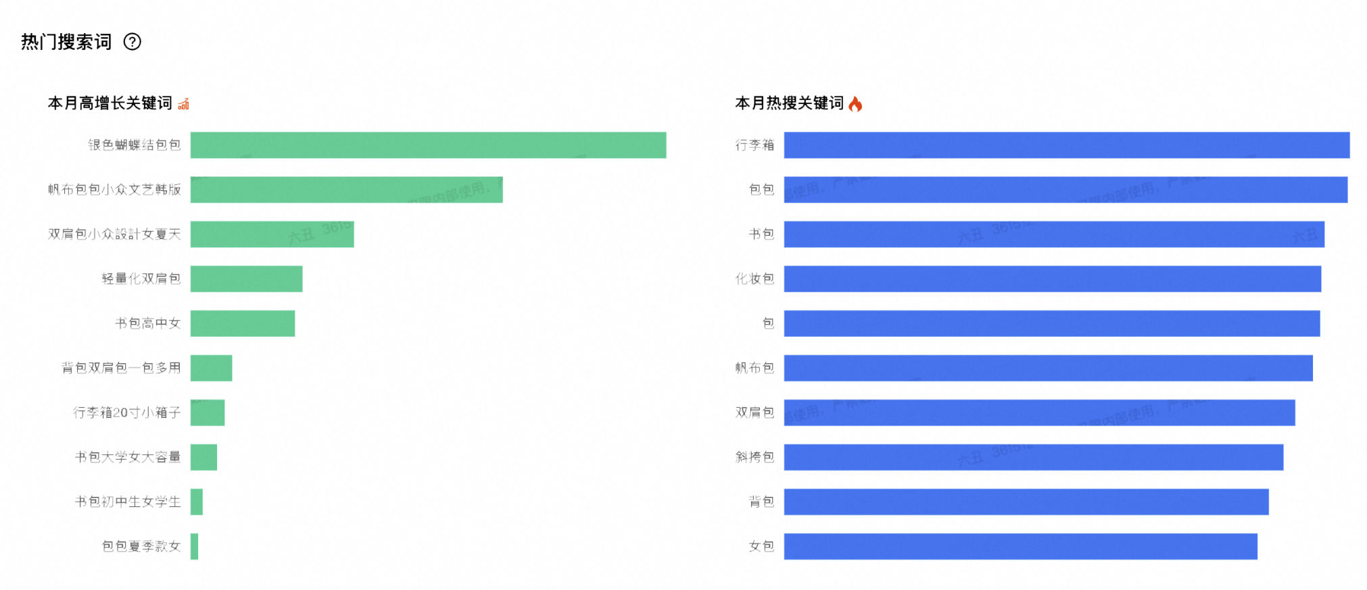Click the blue bar for 包包 hot keyword
Viewport: 1367px width, 590px height.
[1065, 190]
